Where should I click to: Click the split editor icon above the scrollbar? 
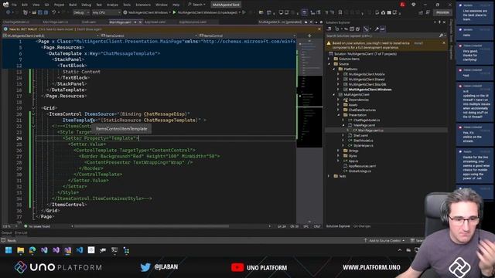point(309,36)
